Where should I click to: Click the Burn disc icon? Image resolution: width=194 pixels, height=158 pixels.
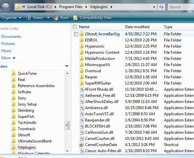(x=56, y=18)
